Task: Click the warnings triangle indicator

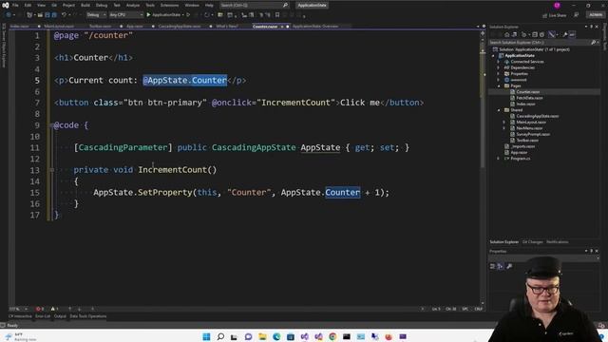Action: (x=54, y=309)
